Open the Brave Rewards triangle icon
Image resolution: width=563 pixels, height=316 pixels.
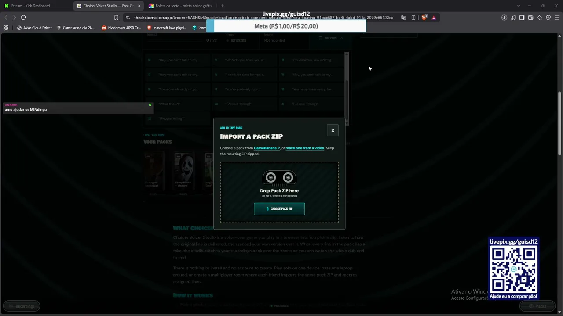[434, 18]
